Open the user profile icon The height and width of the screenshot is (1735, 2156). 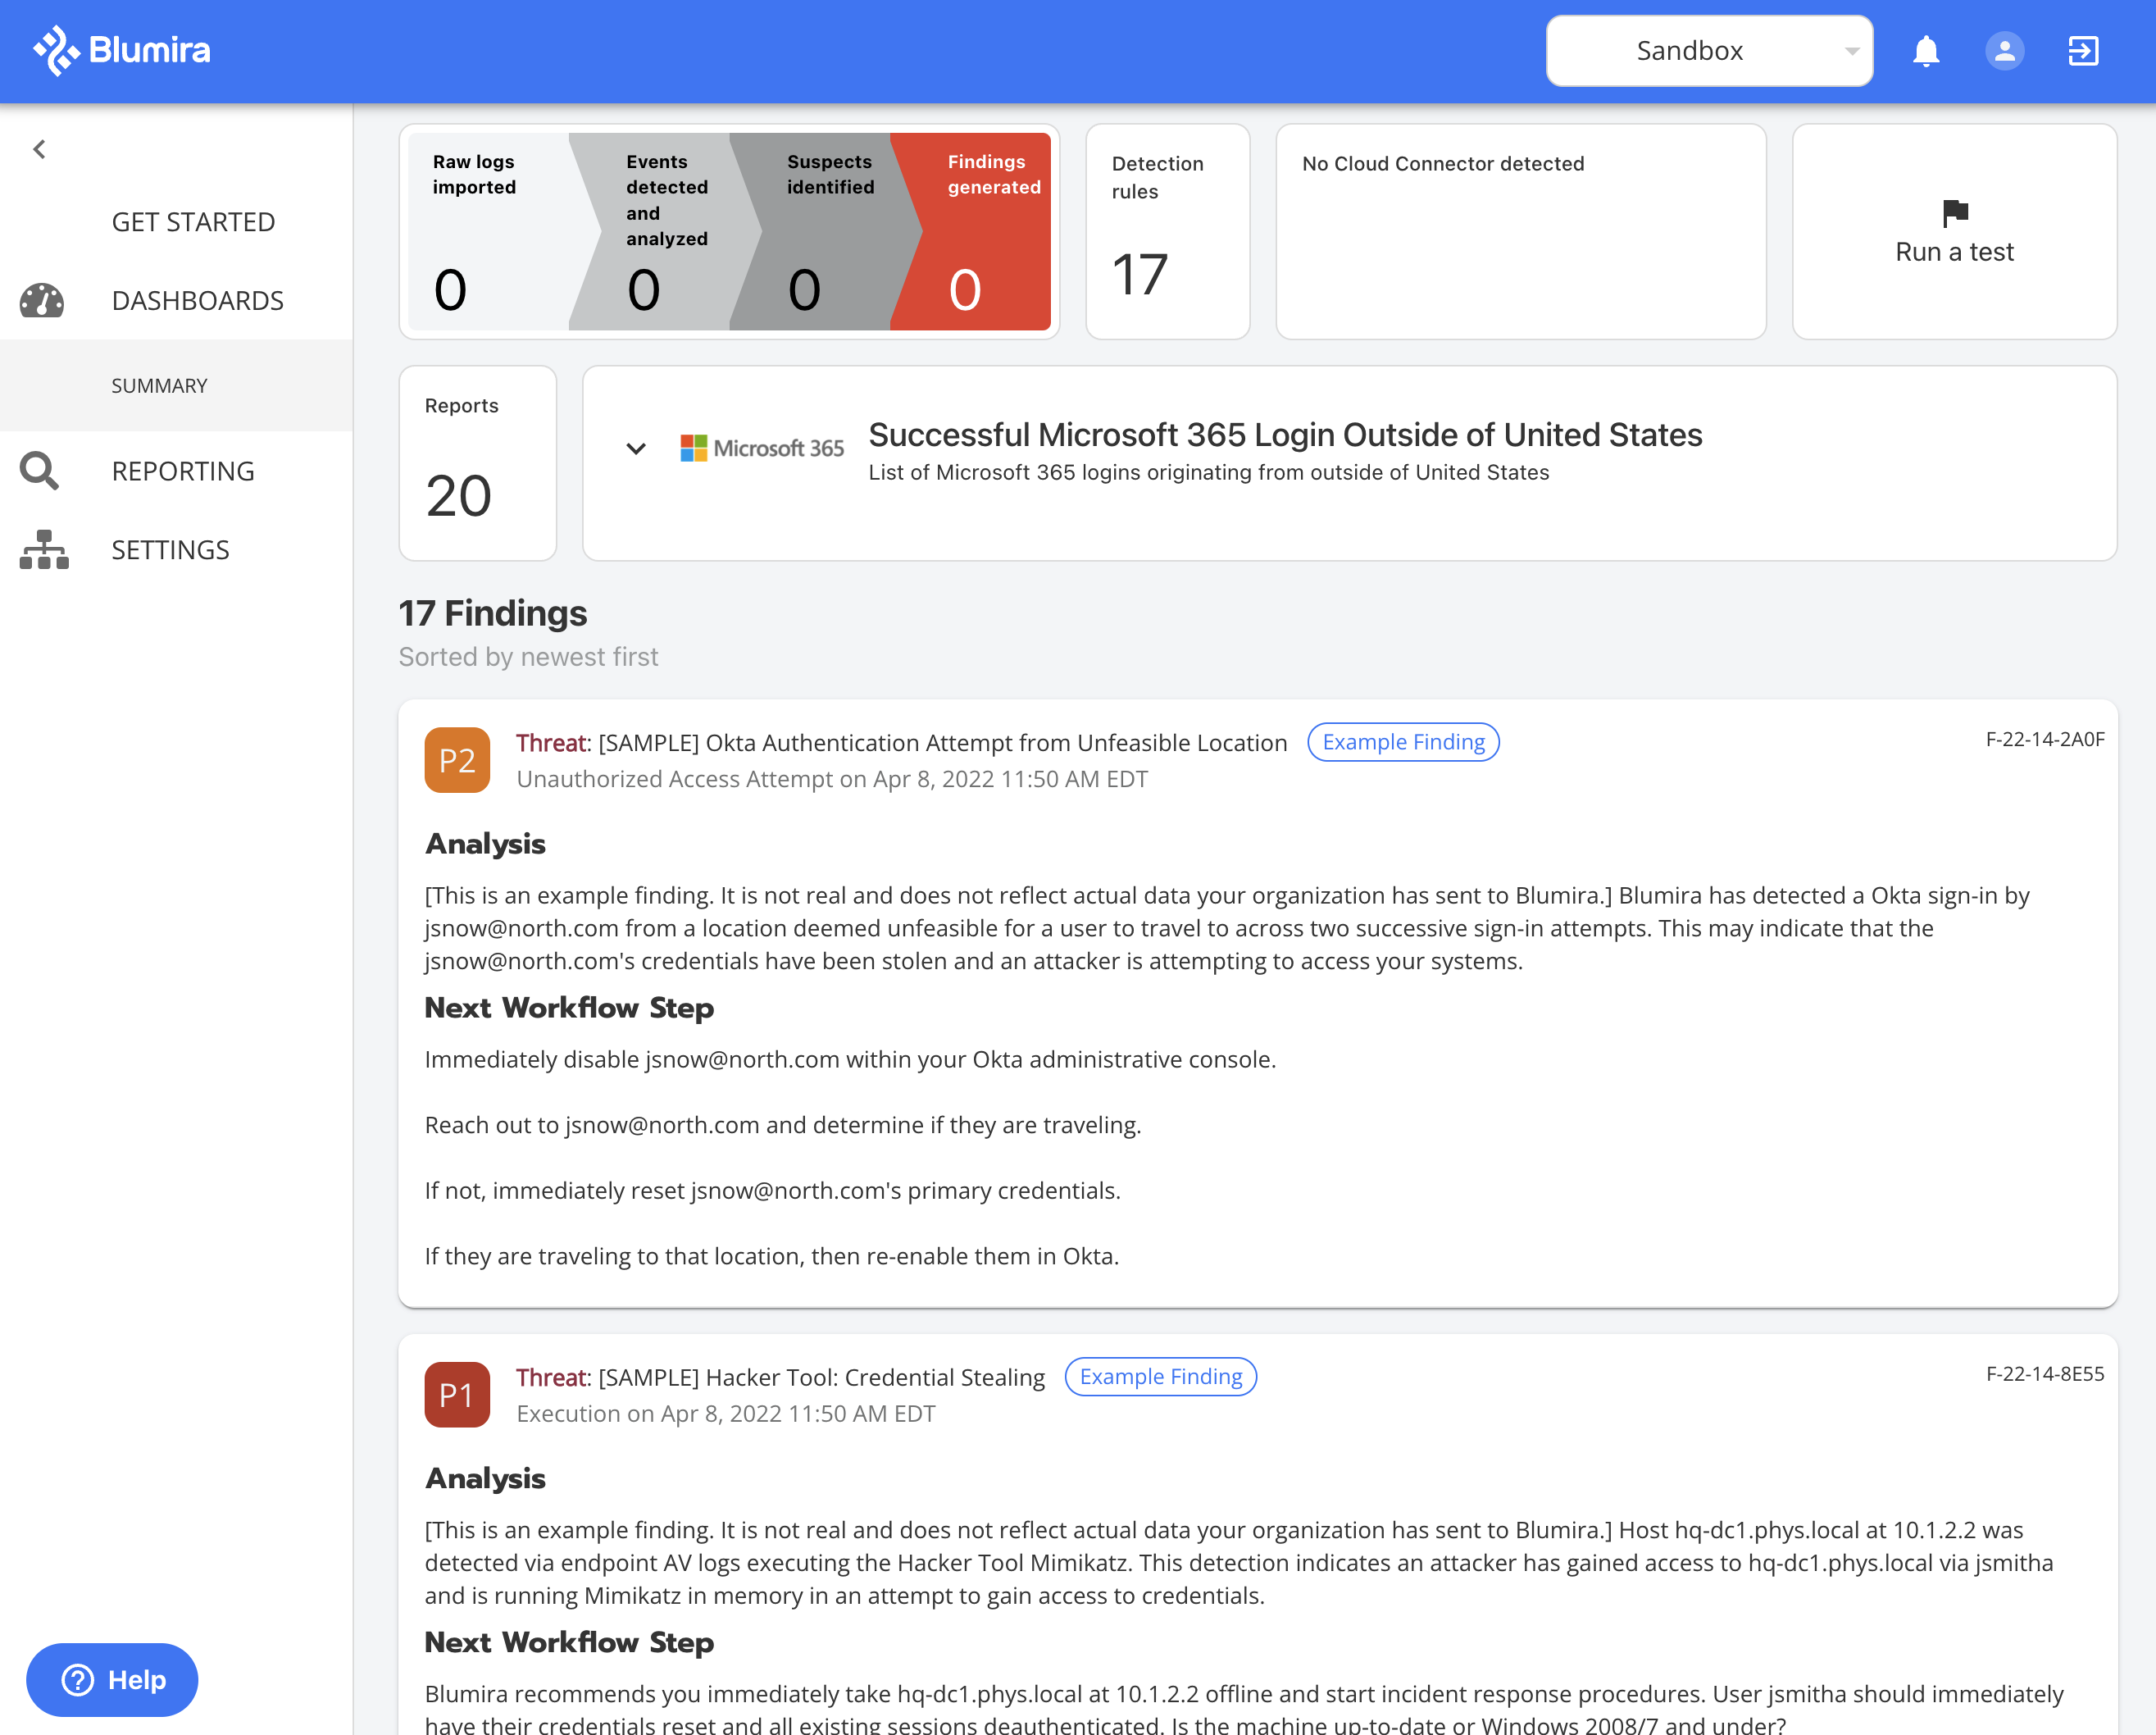pyautogui.click(x=2005, y=51)
